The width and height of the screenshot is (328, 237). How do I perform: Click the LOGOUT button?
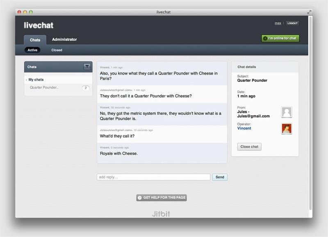(292, 23)
